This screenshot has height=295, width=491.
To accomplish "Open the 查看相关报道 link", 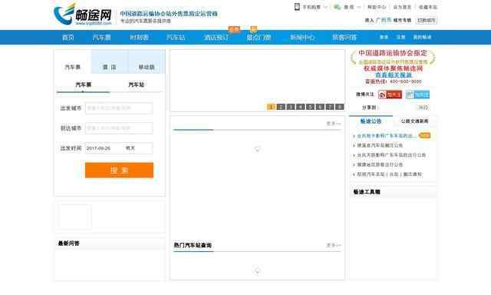I will coord(394,75).
